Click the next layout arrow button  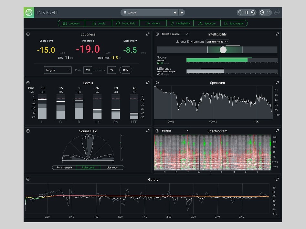pos(182,12)
